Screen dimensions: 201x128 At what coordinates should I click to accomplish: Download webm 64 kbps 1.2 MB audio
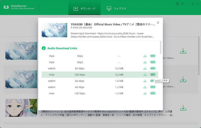point(145,87)
